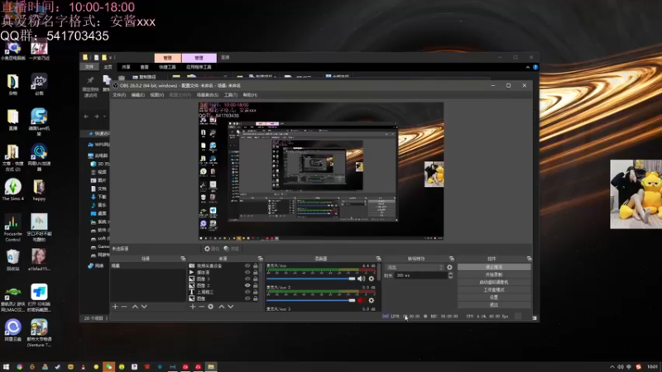Toggle visibility of 视频采集设备 source
Viewport: 662px width, 372px height.
point(247,265)
